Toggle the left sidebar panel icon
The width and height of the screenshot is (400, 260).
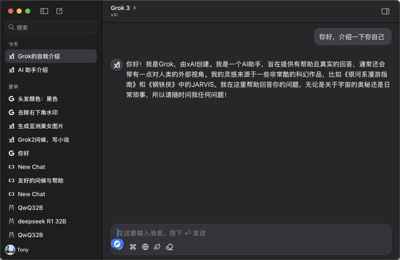[44, 11]
